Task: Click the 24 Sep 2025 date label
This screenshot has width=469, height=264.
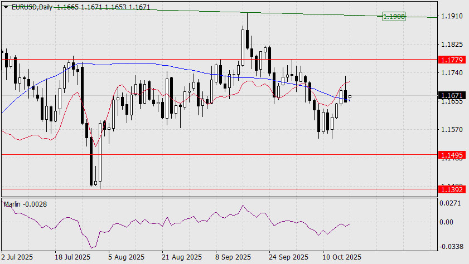Action: tap(289, 257)
